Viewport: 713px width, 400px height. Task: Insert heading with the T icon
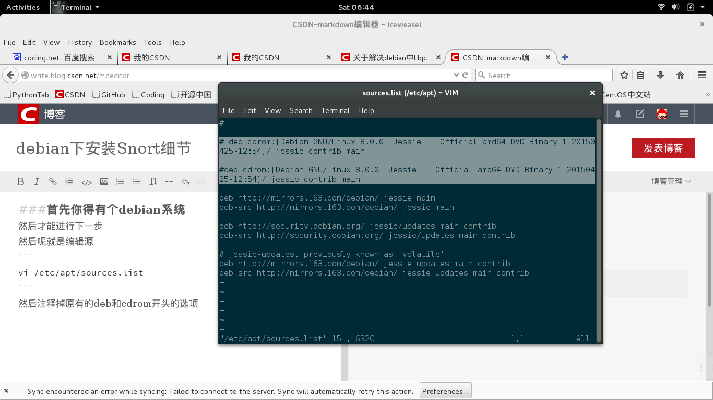pos(152,181)
